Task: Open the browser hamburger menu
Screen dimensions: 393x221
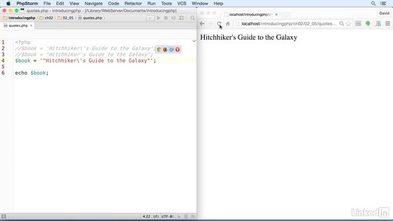Action: [387, 23]
